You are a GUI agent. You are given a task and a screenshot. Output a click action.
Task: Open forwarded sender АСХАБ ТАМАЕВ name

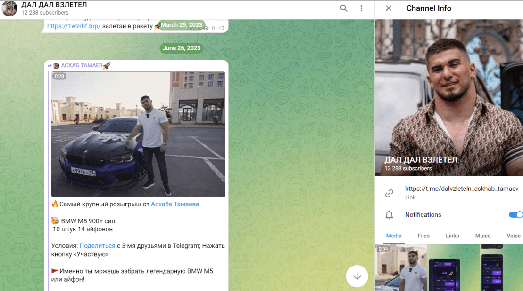coord(82,65)
